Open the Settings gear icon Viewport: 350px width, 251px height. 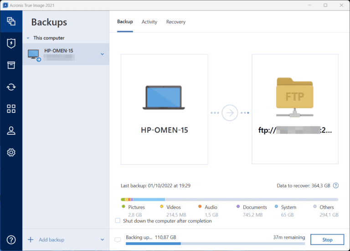click(11, 153)
